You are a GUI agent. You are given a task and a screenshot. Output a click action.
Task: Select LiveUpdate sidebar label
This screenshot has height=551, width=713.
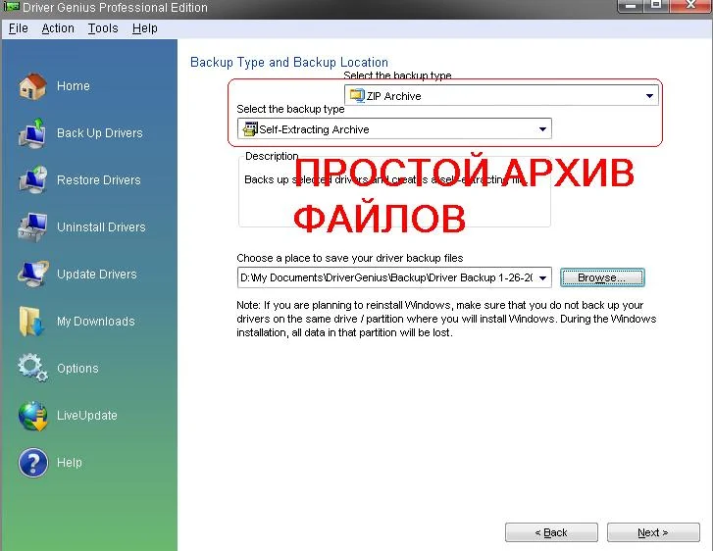87,416
